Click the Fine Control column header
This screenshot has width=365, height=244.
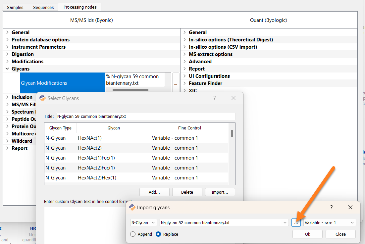pyautogui.click(x=189, y=128)
